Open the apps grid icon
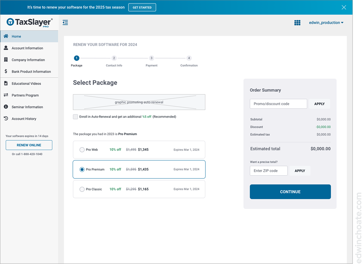The width and height of the screenshot is (364, 264). coord(297,23)
